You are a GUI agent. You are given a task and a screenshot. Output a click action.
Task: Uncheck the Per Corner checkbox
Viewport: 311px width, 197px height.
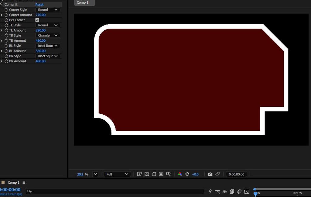coord(37,20)
